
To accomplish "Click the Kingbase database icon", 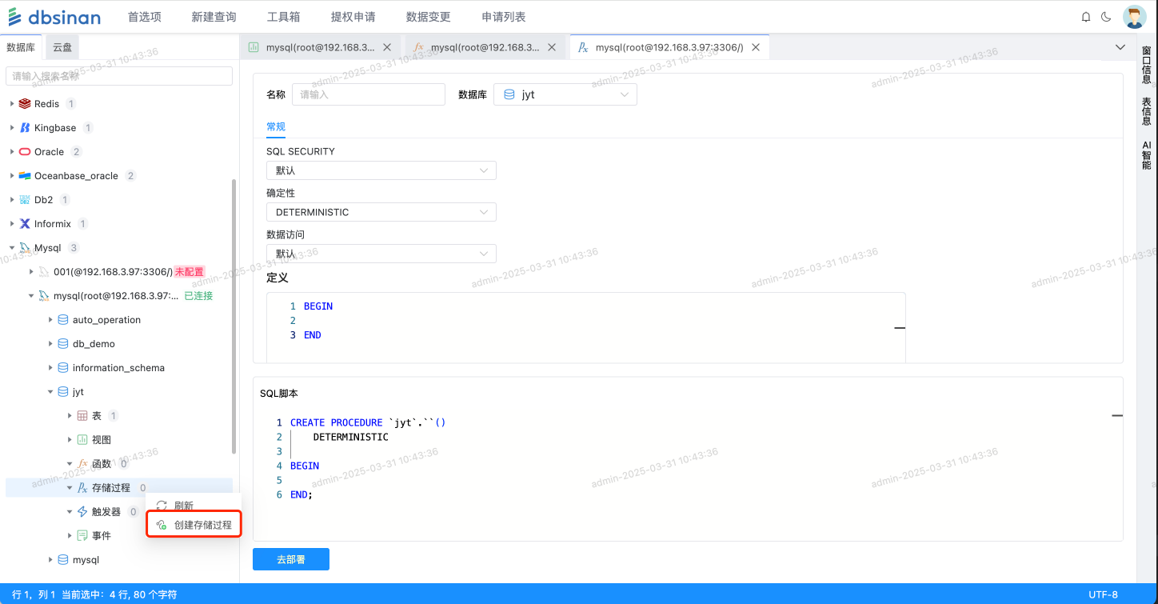I will pyautogui.click(x=25, y=128).
